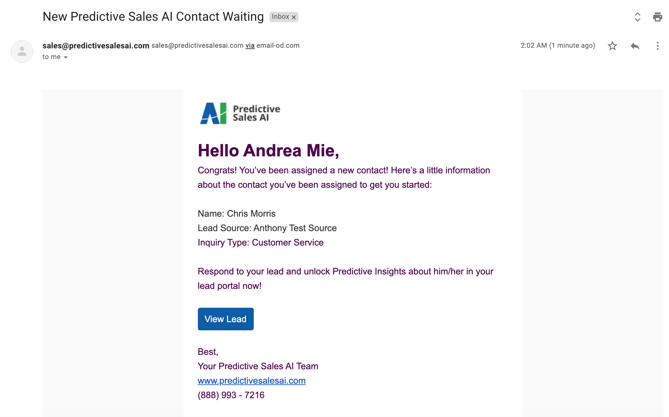Screen dimensions: 669x417
Task: Star the Predictive Sales AI email
Action: click(612, 46)
